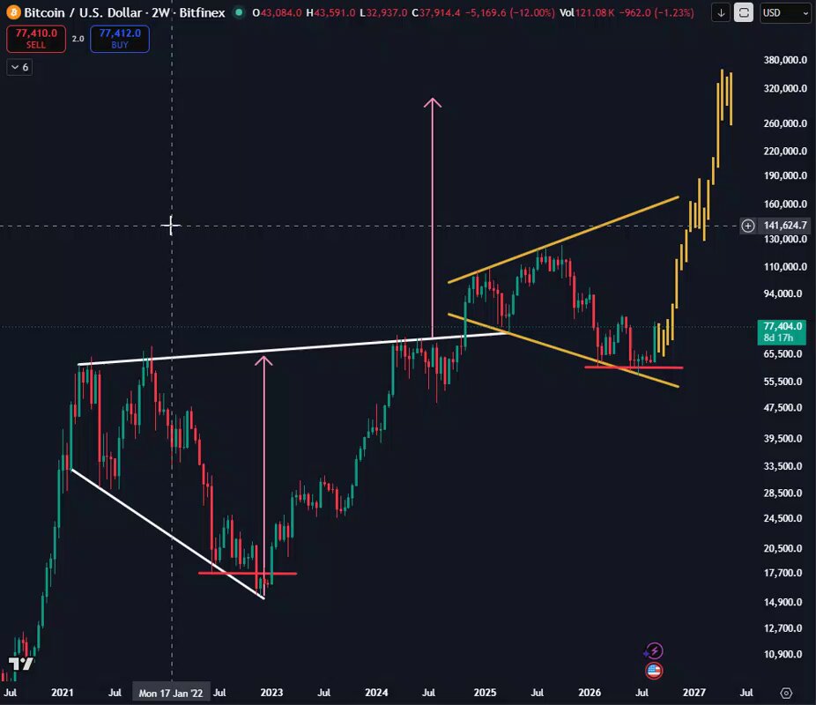
Task: Click the green 77,404.0 current price label
Action: click(782, 332)
